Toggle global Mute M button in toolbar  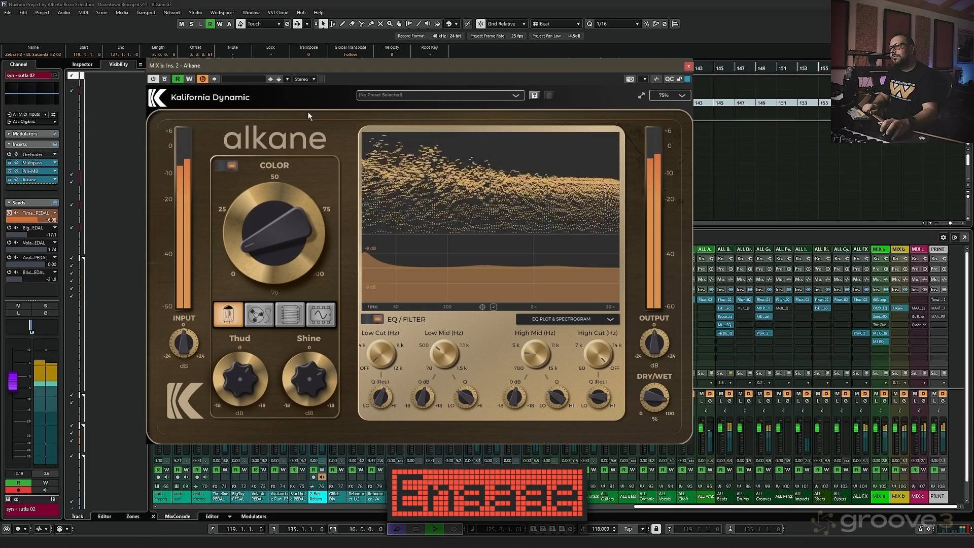pos(181,24)
